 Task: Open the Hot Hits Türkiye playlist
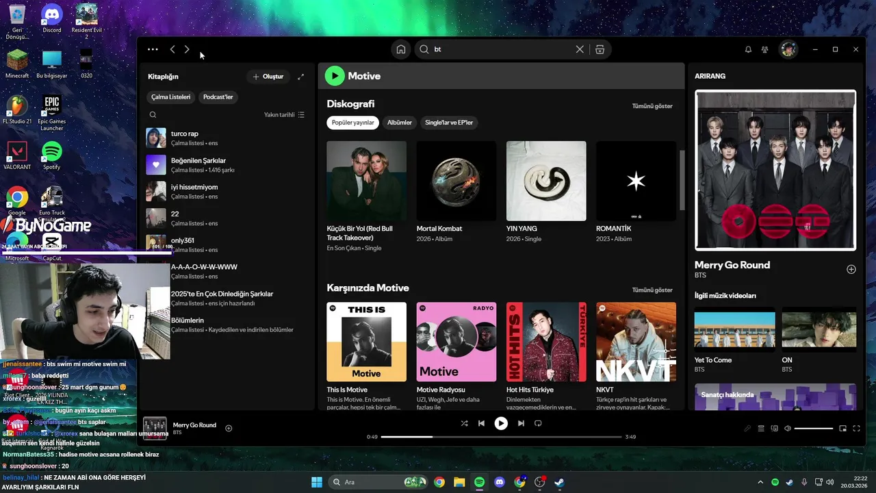click(x=546, y=342)
